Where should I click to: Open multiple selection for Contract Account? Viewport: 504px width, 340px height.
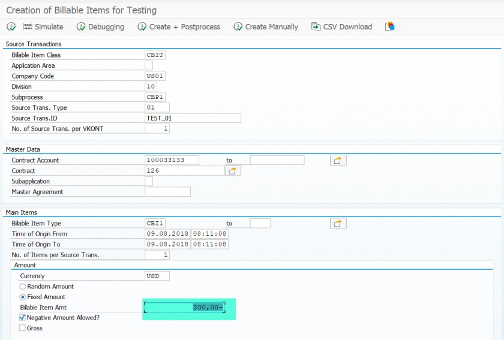[338, 160]
